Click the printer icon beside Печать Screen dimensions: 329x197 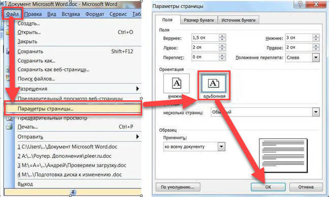(x=9, y=127)
